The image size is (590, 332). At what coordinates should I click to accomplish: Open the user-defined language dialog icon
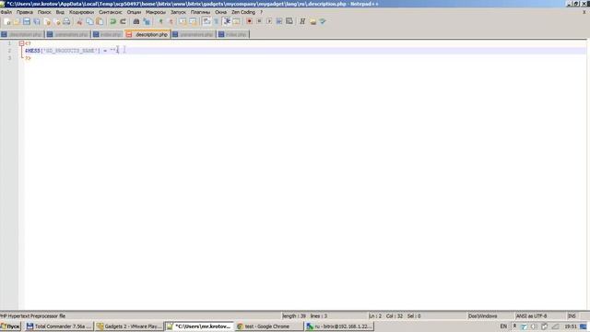coord(236,22)
